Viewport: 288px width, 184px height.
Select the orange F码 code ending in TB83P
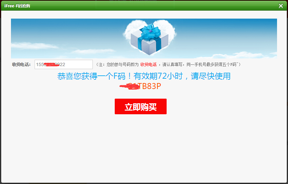pyautogui.click(x=140, y=86)
